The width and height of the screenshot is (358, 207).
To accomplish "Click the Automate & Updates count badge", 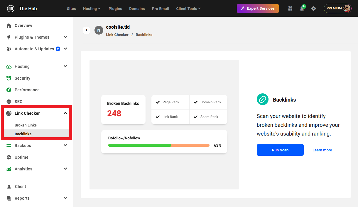I will coord(58,49).
